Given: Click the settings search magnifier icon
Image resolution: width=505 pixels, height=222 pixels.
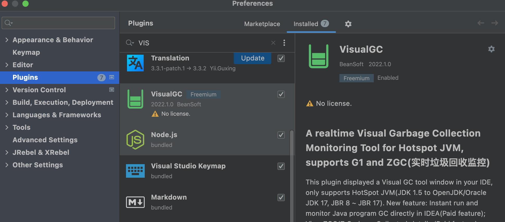Looking at the screenshot, I should (9, 23).
